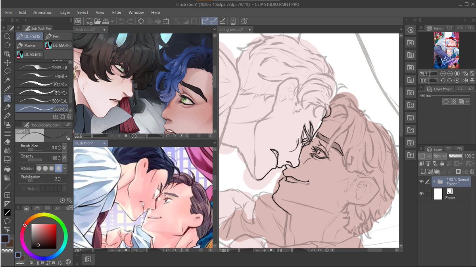This screenshot has width=476, height=267.
Task: Toggle lock icon in Tool property preview
Action: [x=68, y=138]
